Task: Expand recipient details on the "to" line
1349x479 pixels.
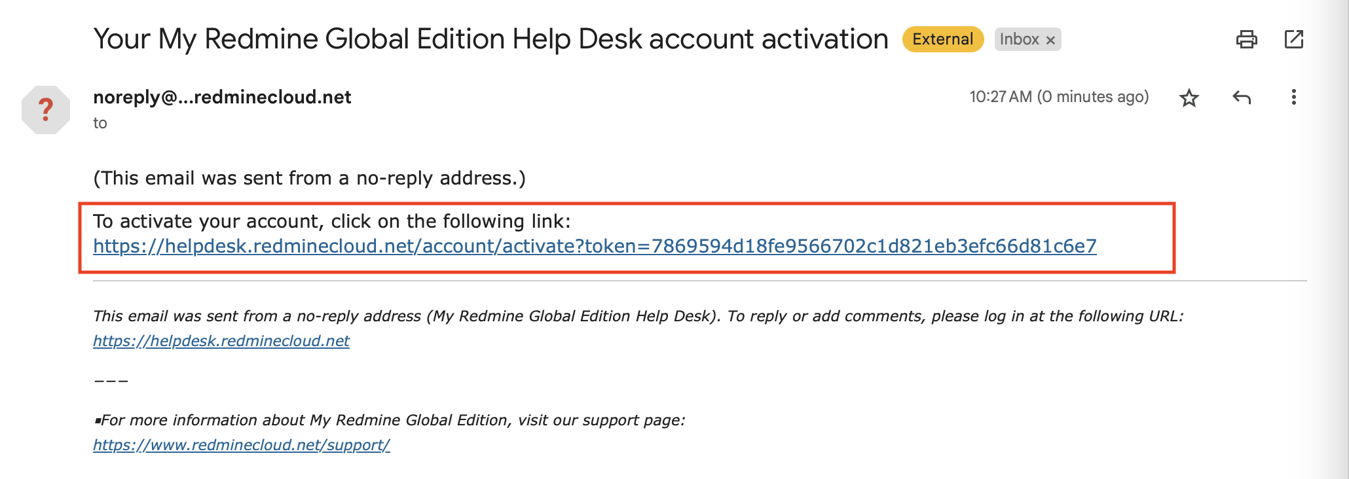Action: coord(100,123)
